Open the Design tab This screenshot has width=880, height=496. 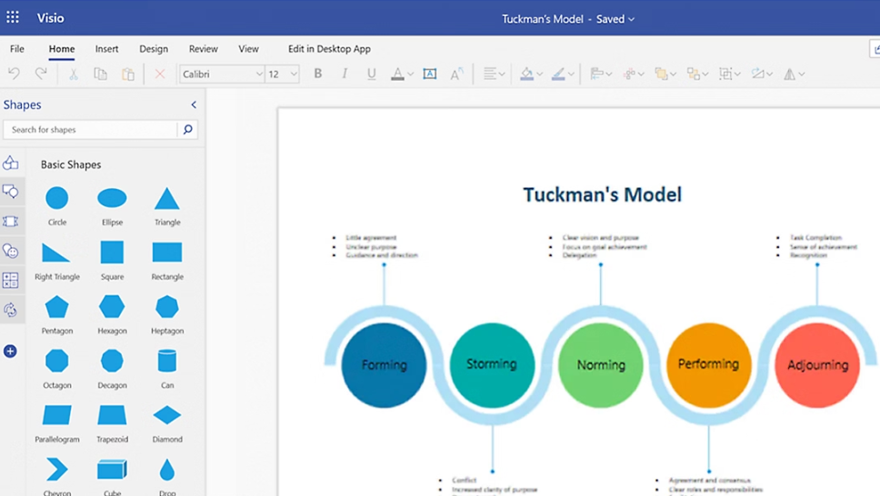154,49
